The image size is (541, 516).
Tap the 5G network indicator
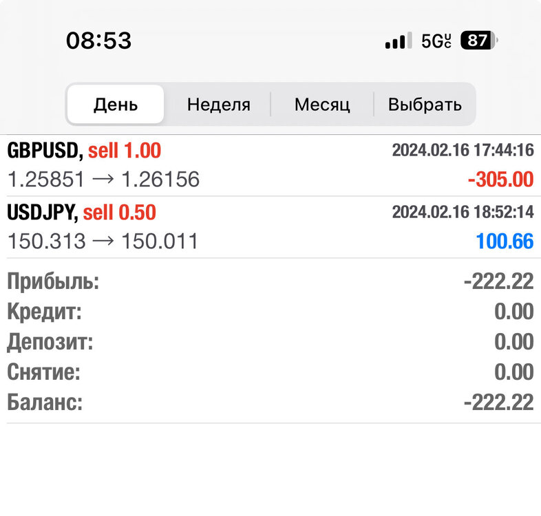coord(436,41)
